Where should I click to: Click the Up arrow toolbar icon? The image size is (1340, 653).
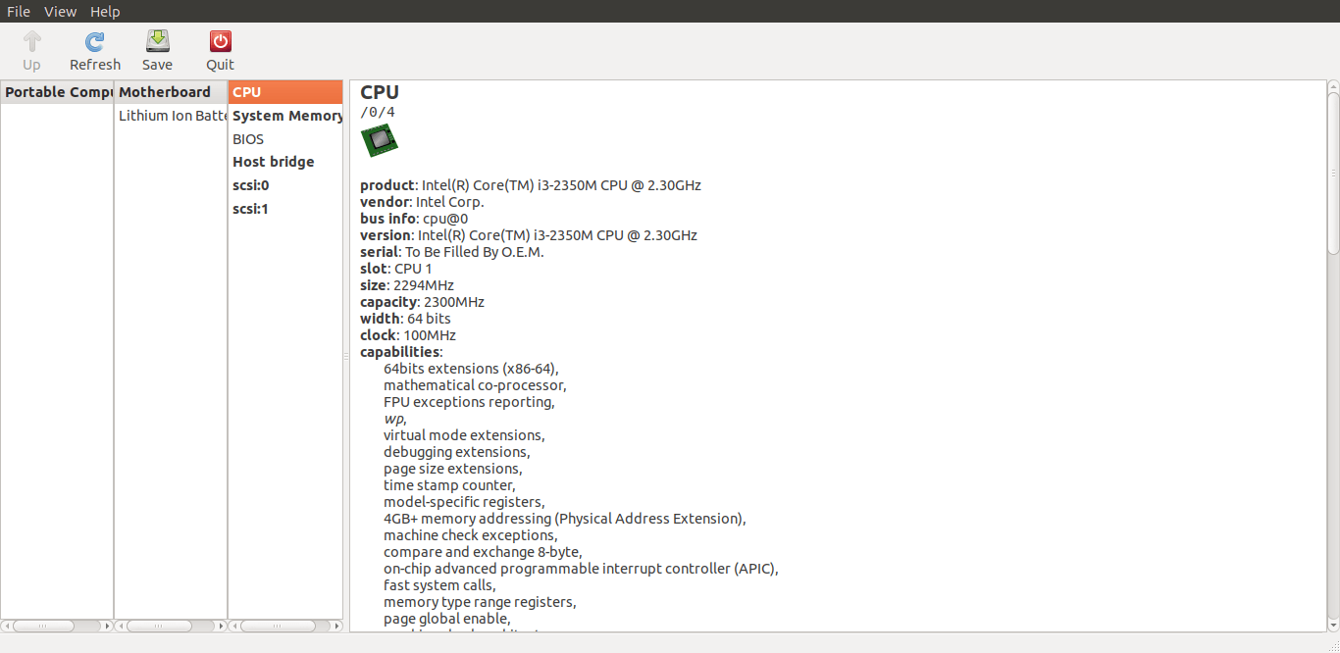pyautogui.click(x=31, y=41)
